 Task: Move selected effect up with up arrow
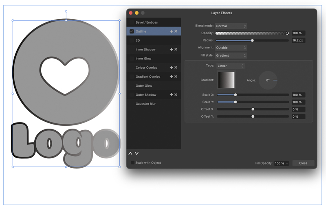[130, 153]
